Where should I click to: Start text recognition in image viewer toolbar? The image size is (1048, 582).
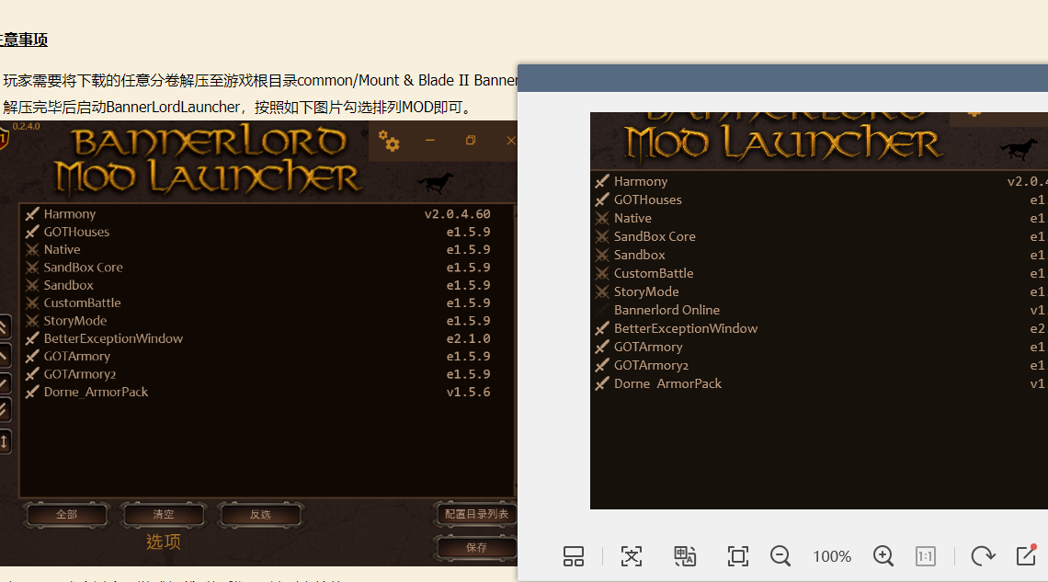click(x=631, y=556)
